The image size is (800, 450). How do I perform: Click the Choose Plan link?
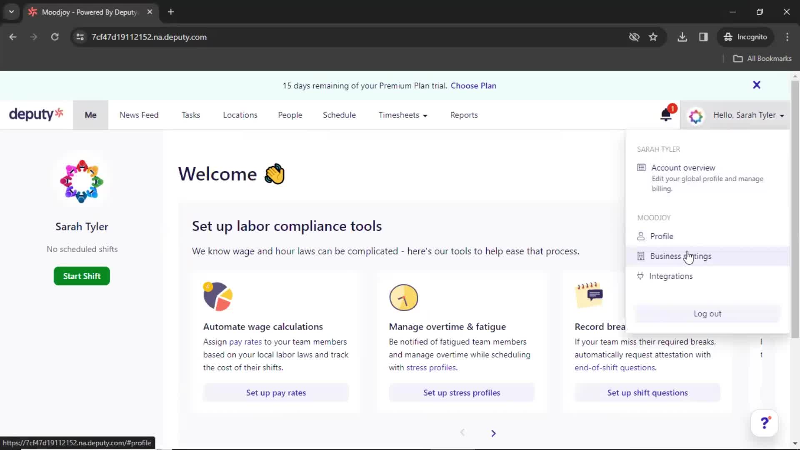473,85
